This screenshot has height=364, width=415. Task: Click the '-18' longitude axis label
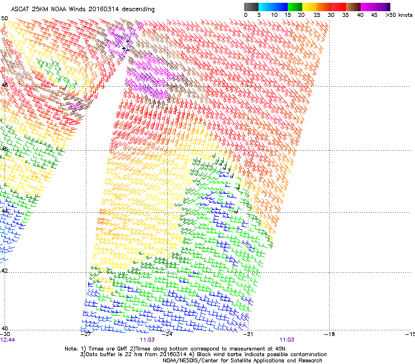[x=329, y=334]
